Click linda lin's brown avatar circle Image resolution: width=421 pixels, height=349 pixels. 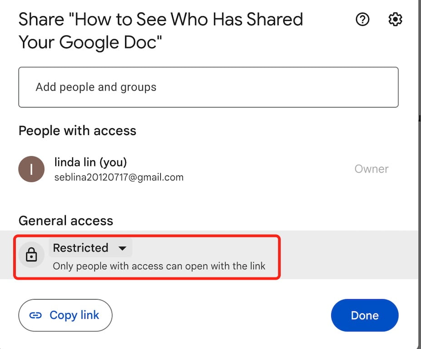[31, 169]
